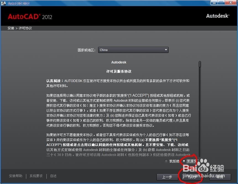Maximize the AutoCAD 2012 installer window

221,2
